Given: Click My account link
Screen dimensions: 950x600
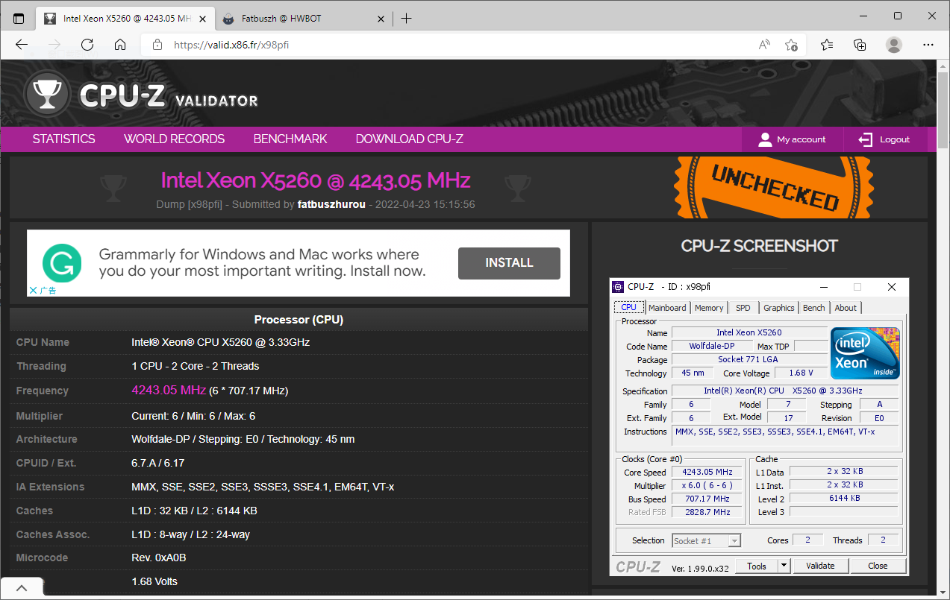Looking at the screenshot, I should coord(801,139).
